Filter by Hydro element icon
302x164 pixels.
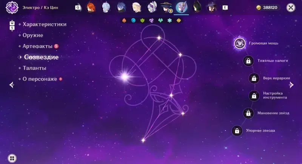133,20
